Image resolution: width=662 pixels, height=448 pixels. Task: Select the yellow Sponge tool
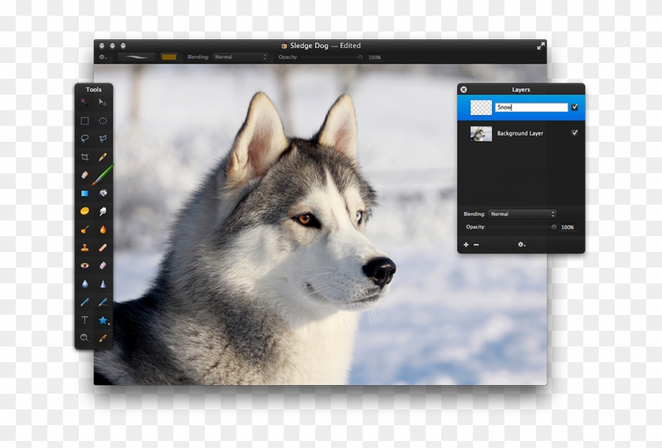tap(84, 211)
